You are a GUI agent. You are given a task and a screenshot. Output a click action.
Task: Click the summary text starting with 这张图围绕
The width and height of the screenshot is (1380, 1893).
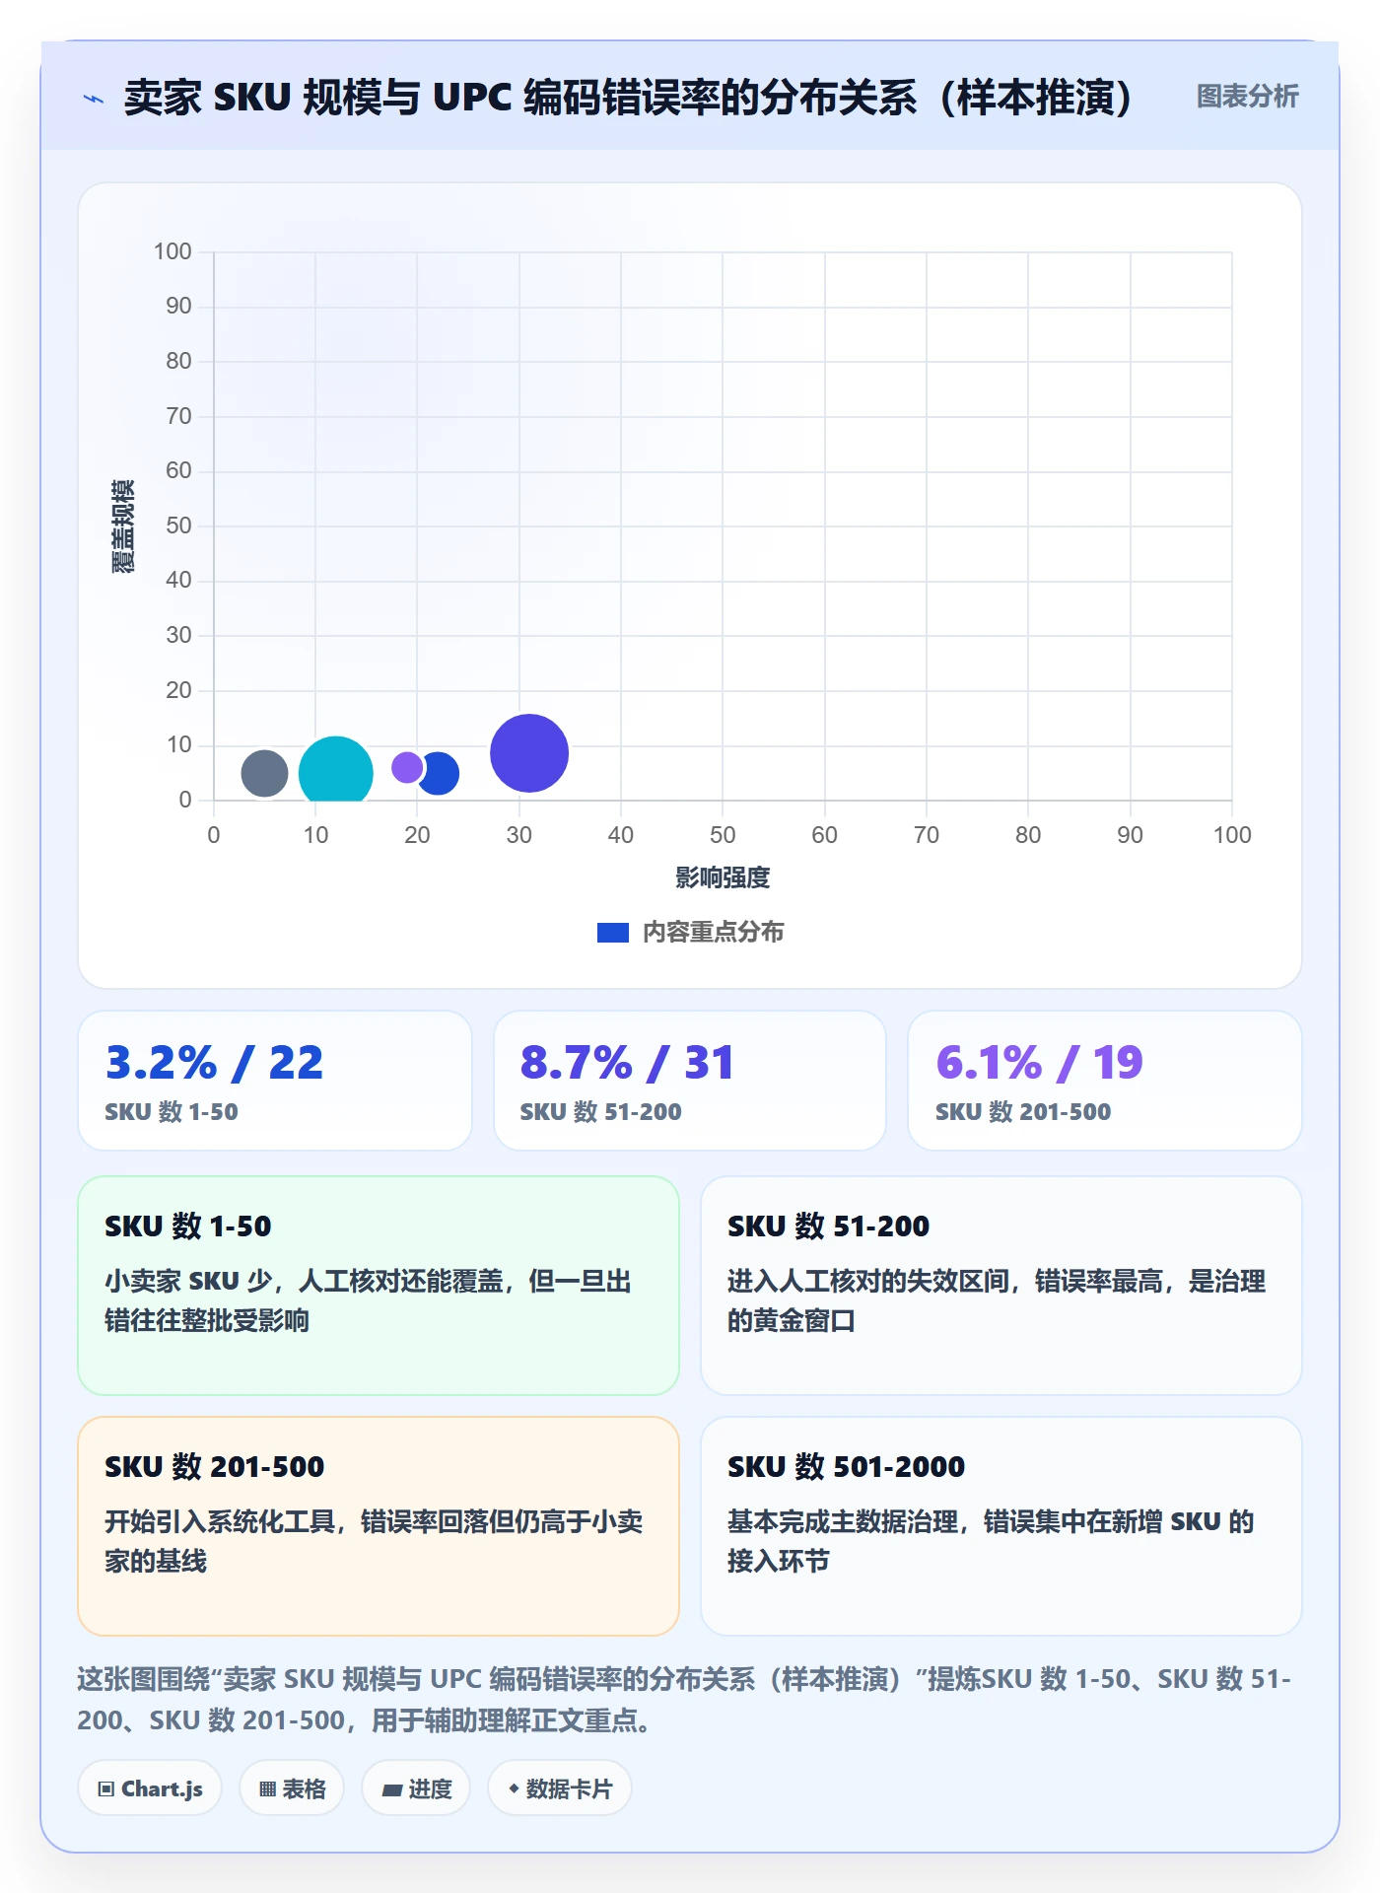[684, 1700]
